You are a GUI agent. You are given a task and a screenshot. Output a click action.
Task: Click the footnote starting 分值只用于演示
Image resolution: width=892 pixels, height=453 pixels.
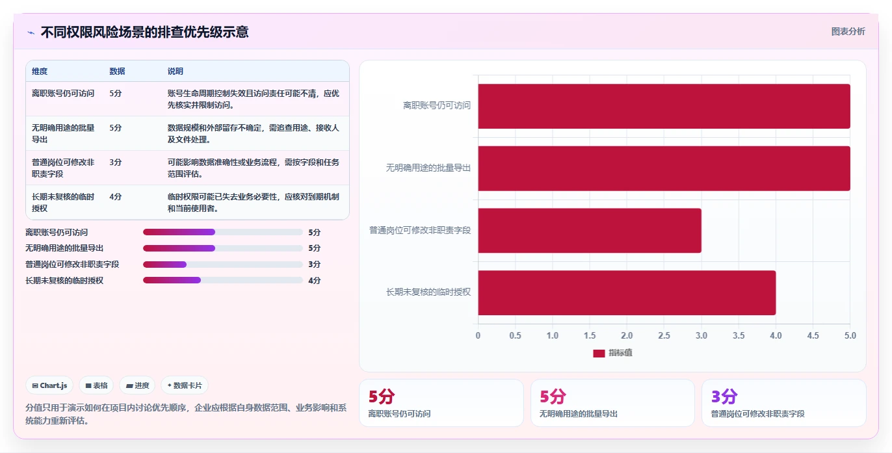click(x=186, y=414)
